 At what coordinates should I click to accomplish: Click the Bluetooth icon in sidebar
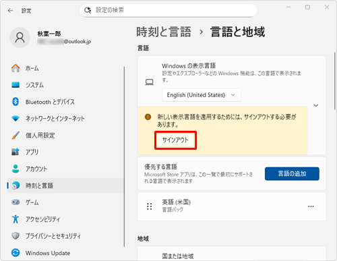tap(16, 102)
